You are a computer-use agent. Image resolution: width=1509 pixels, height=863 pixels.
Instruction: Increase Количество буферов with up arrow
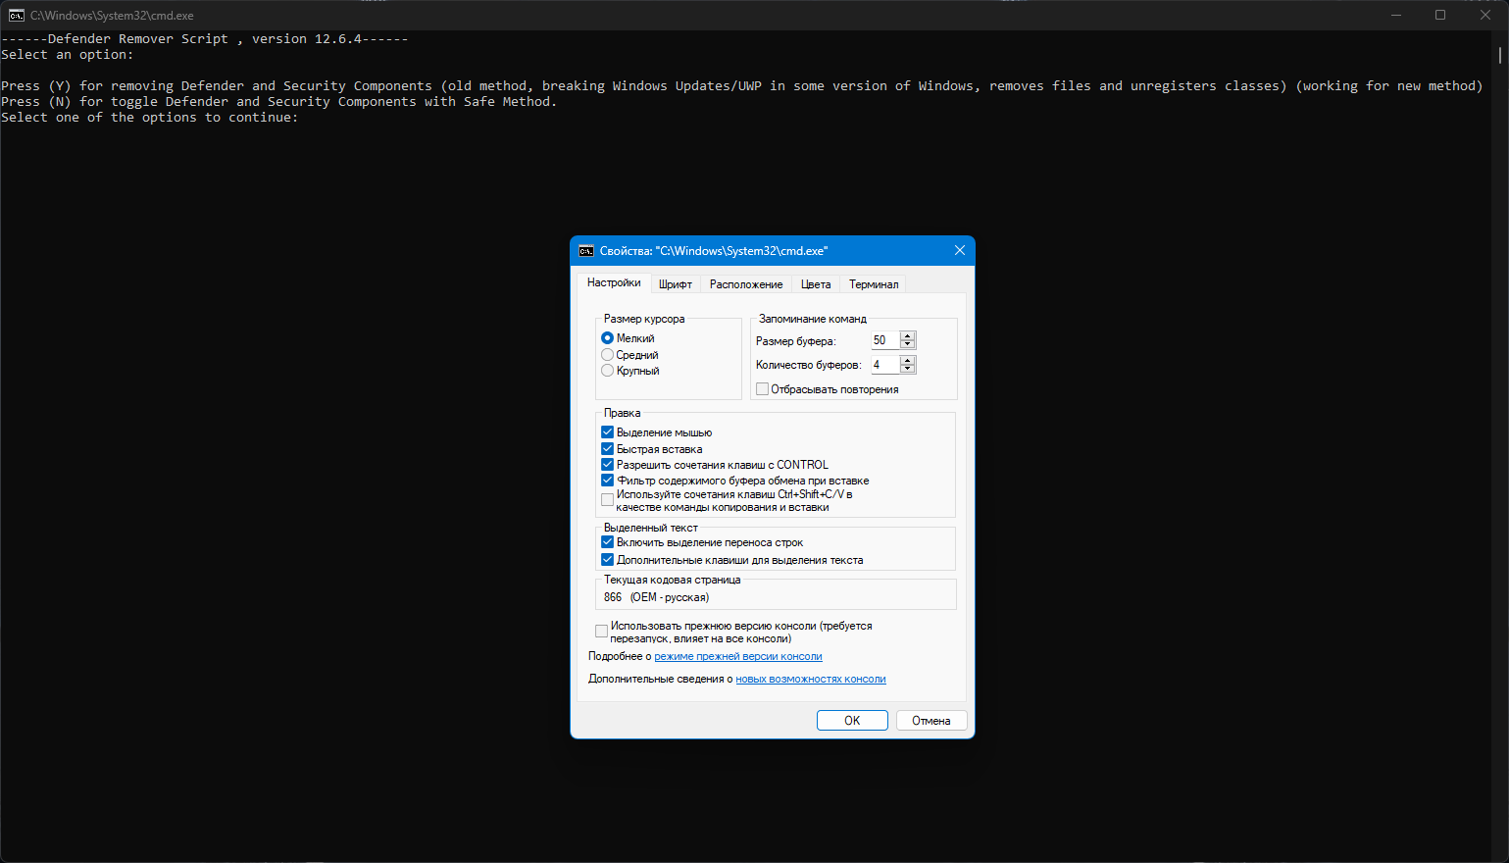coord(908,360)
